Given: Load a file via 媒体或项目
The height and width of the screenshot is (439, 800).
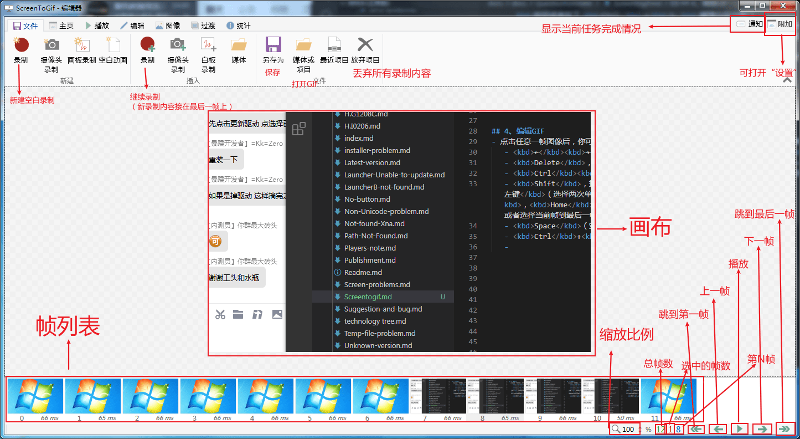Looking at the screenshot, I should [303, 46].
